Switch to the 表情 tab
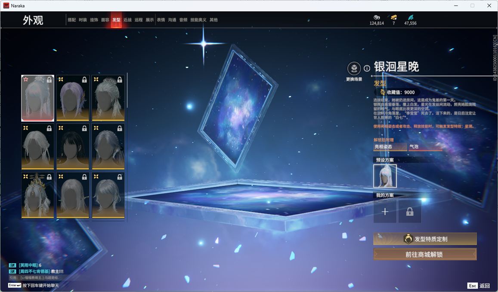 click(161, 20)
